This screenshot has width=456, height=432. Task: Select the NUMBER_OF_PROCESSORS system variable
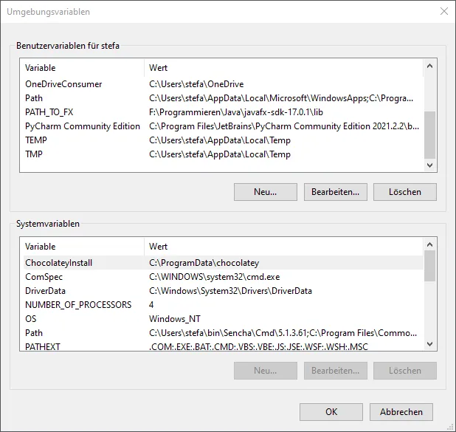78,305
